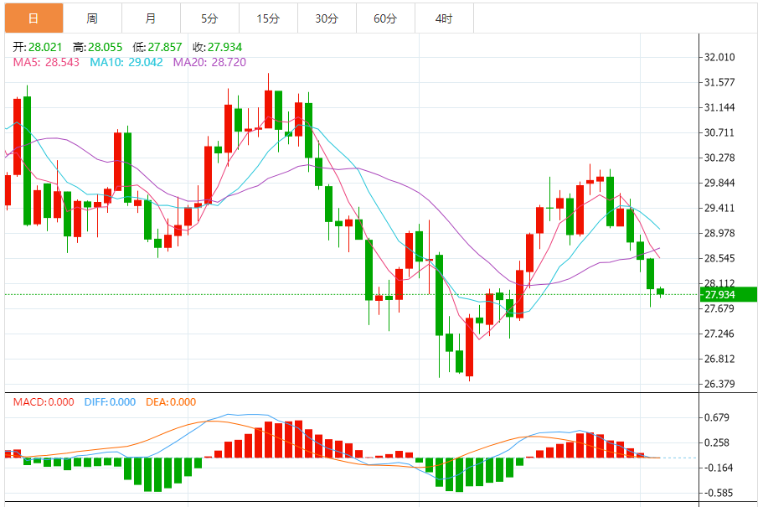Click the 30.278 price axis label
Screen dimensions: 763x507
coord(719,158)
